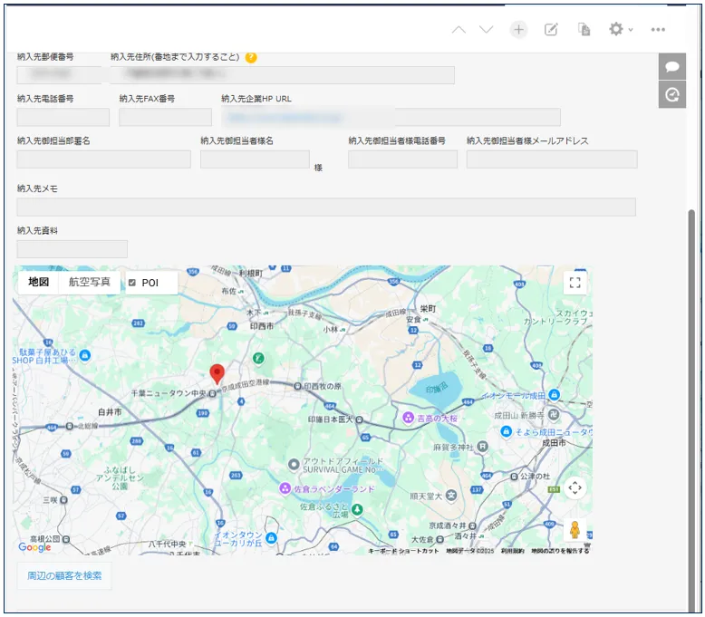Add a new record with plus icon
The image size is (705, 617).
[x=518, y=30]
